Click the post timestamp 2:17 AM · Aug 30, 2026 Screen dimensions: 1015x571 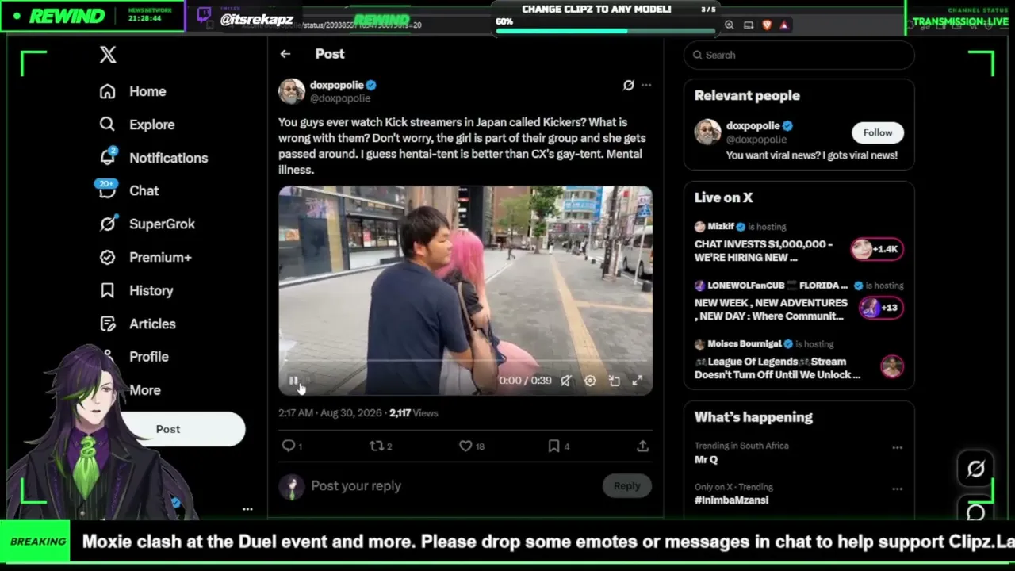(x=331, y=413)
